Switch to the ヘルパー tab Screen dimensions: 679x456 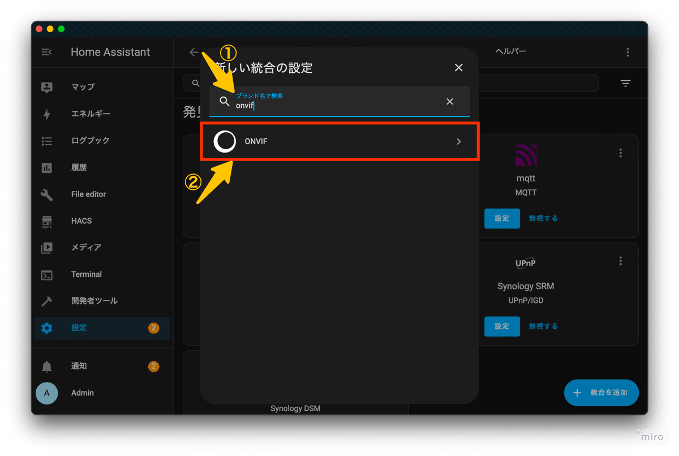point(511,52)
